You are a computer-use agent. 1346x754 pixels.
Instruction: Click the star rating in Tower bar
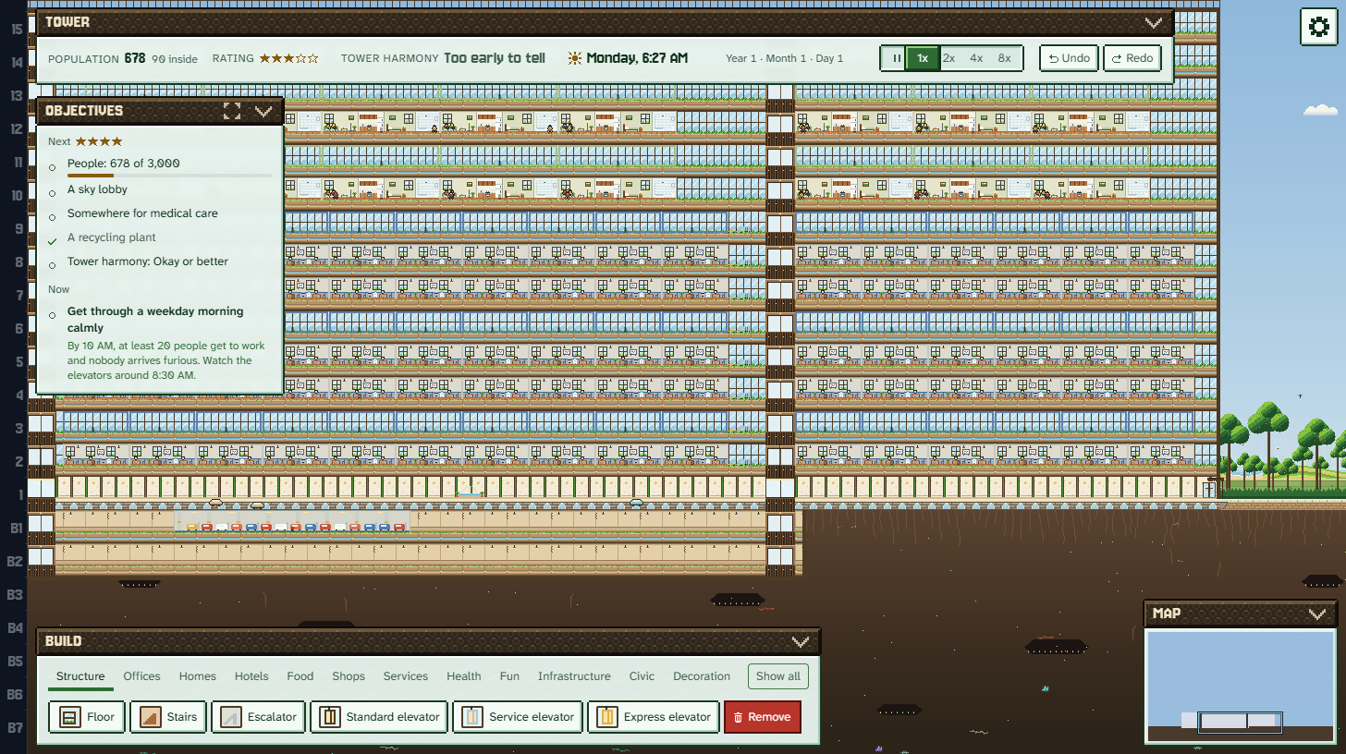[288, 58]
